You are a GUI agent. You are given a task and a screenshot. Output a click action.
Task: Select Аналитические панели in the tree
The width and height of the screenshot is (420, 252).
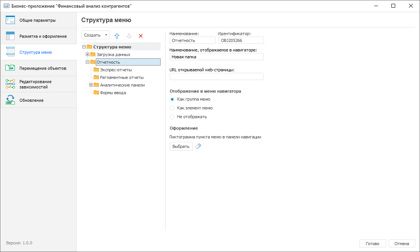pyautogui.click(x=122, y=85)
